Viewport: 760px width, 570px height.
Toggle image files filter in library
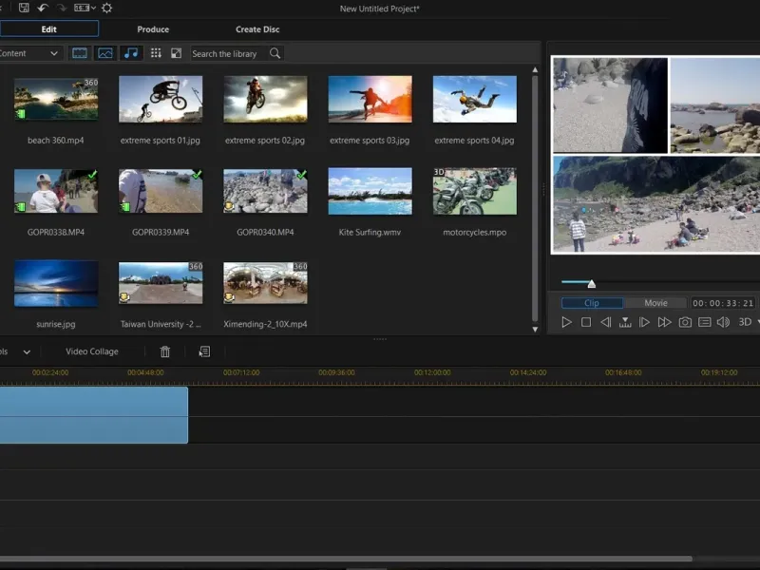coord(105,53)
